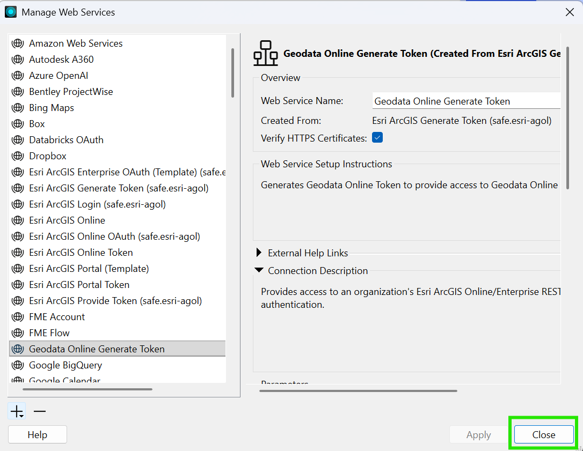Click globe icon beside Bing Maps
583x451 pixels.
18,108
